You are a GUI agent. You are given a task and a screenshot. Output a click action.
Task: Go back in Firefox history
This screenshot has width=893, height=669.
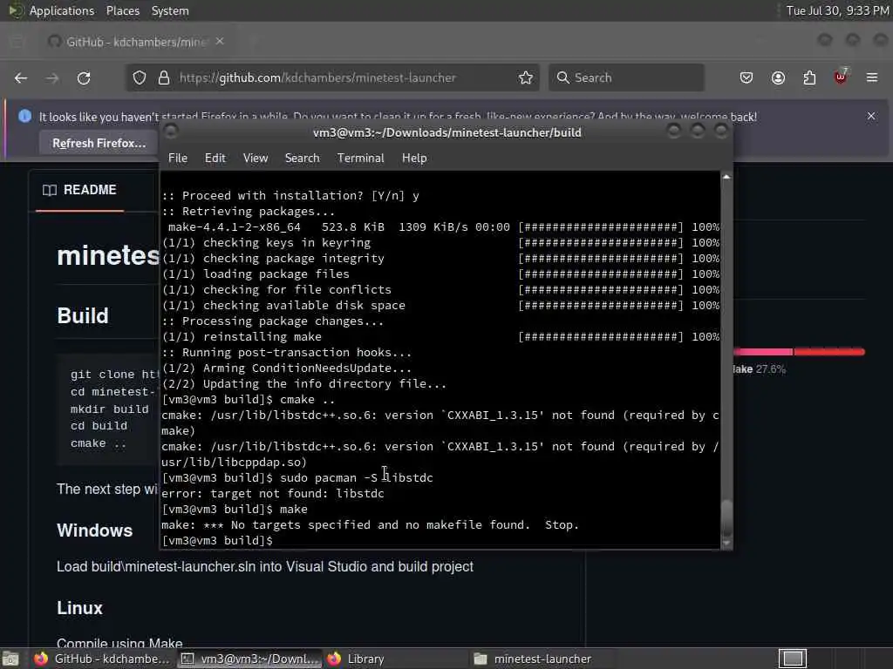coord(21,78)
